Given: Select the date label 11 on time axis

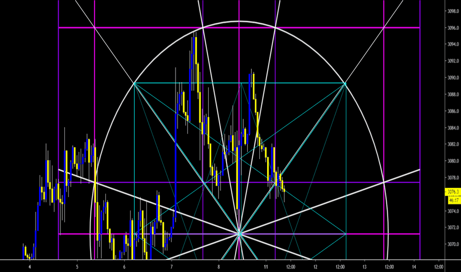Looking at the screenshot, I should click(x=266, y=267).
